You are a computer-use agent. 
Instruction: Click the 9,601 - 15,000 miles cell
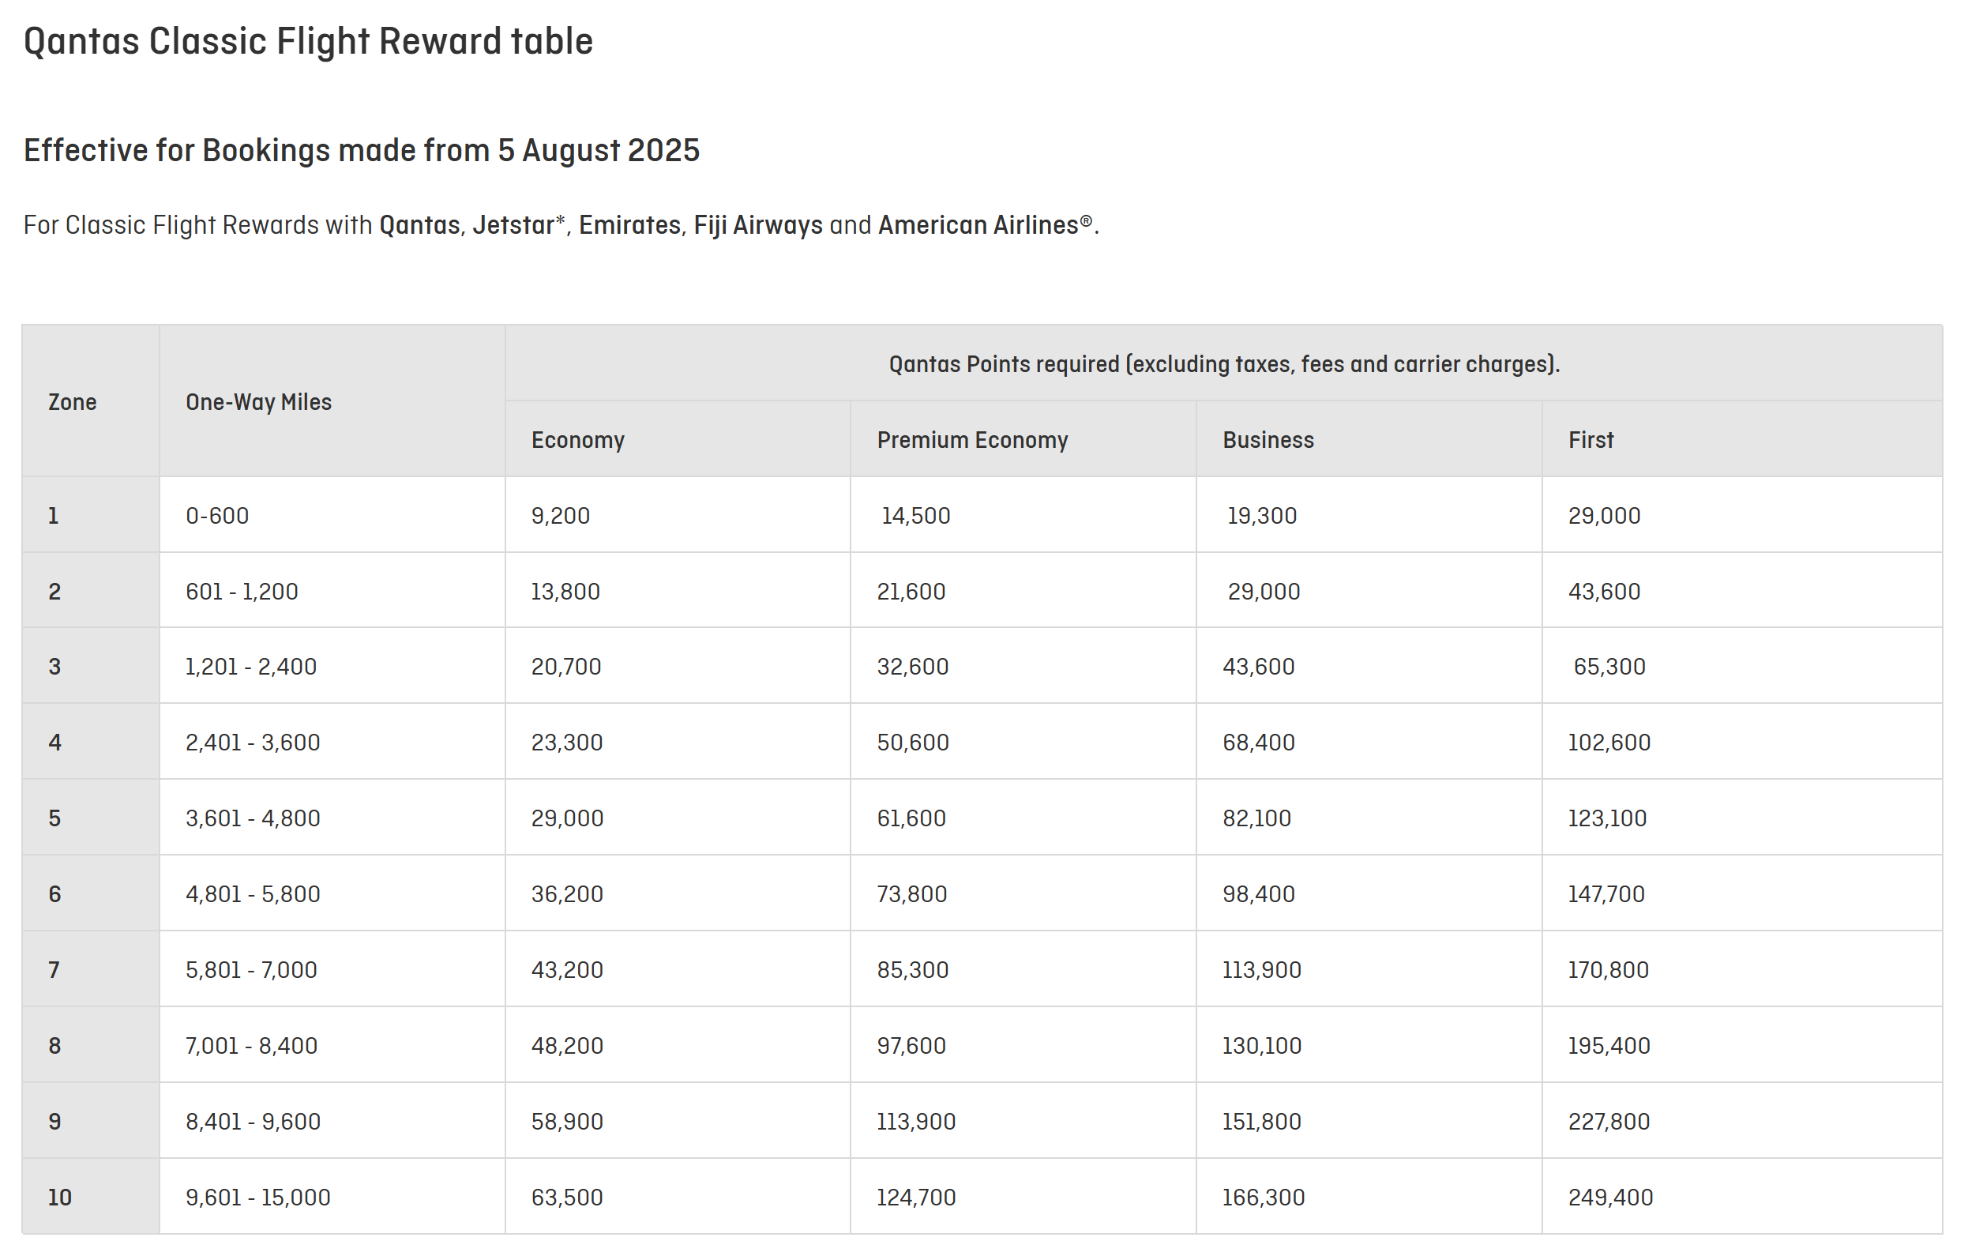point(258,1197)
